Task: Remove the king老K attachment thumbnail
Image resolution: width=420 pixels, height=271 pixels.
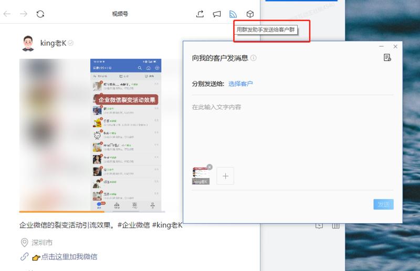Action: (209, 167)
